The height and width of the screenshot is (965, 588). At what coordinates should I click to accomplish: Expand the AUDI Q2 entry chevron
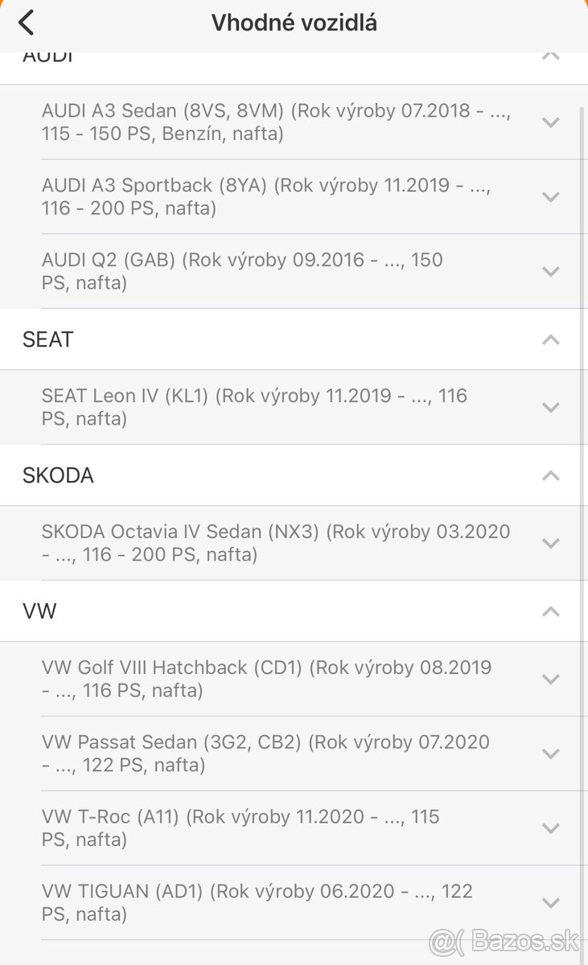(551, 272)
